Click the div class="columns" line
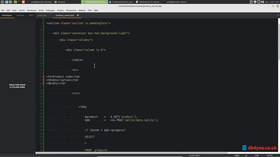280x157 pixels. click(76, 40)
